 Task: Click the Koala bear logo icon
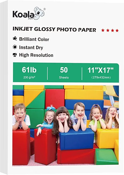coord(39,13)
